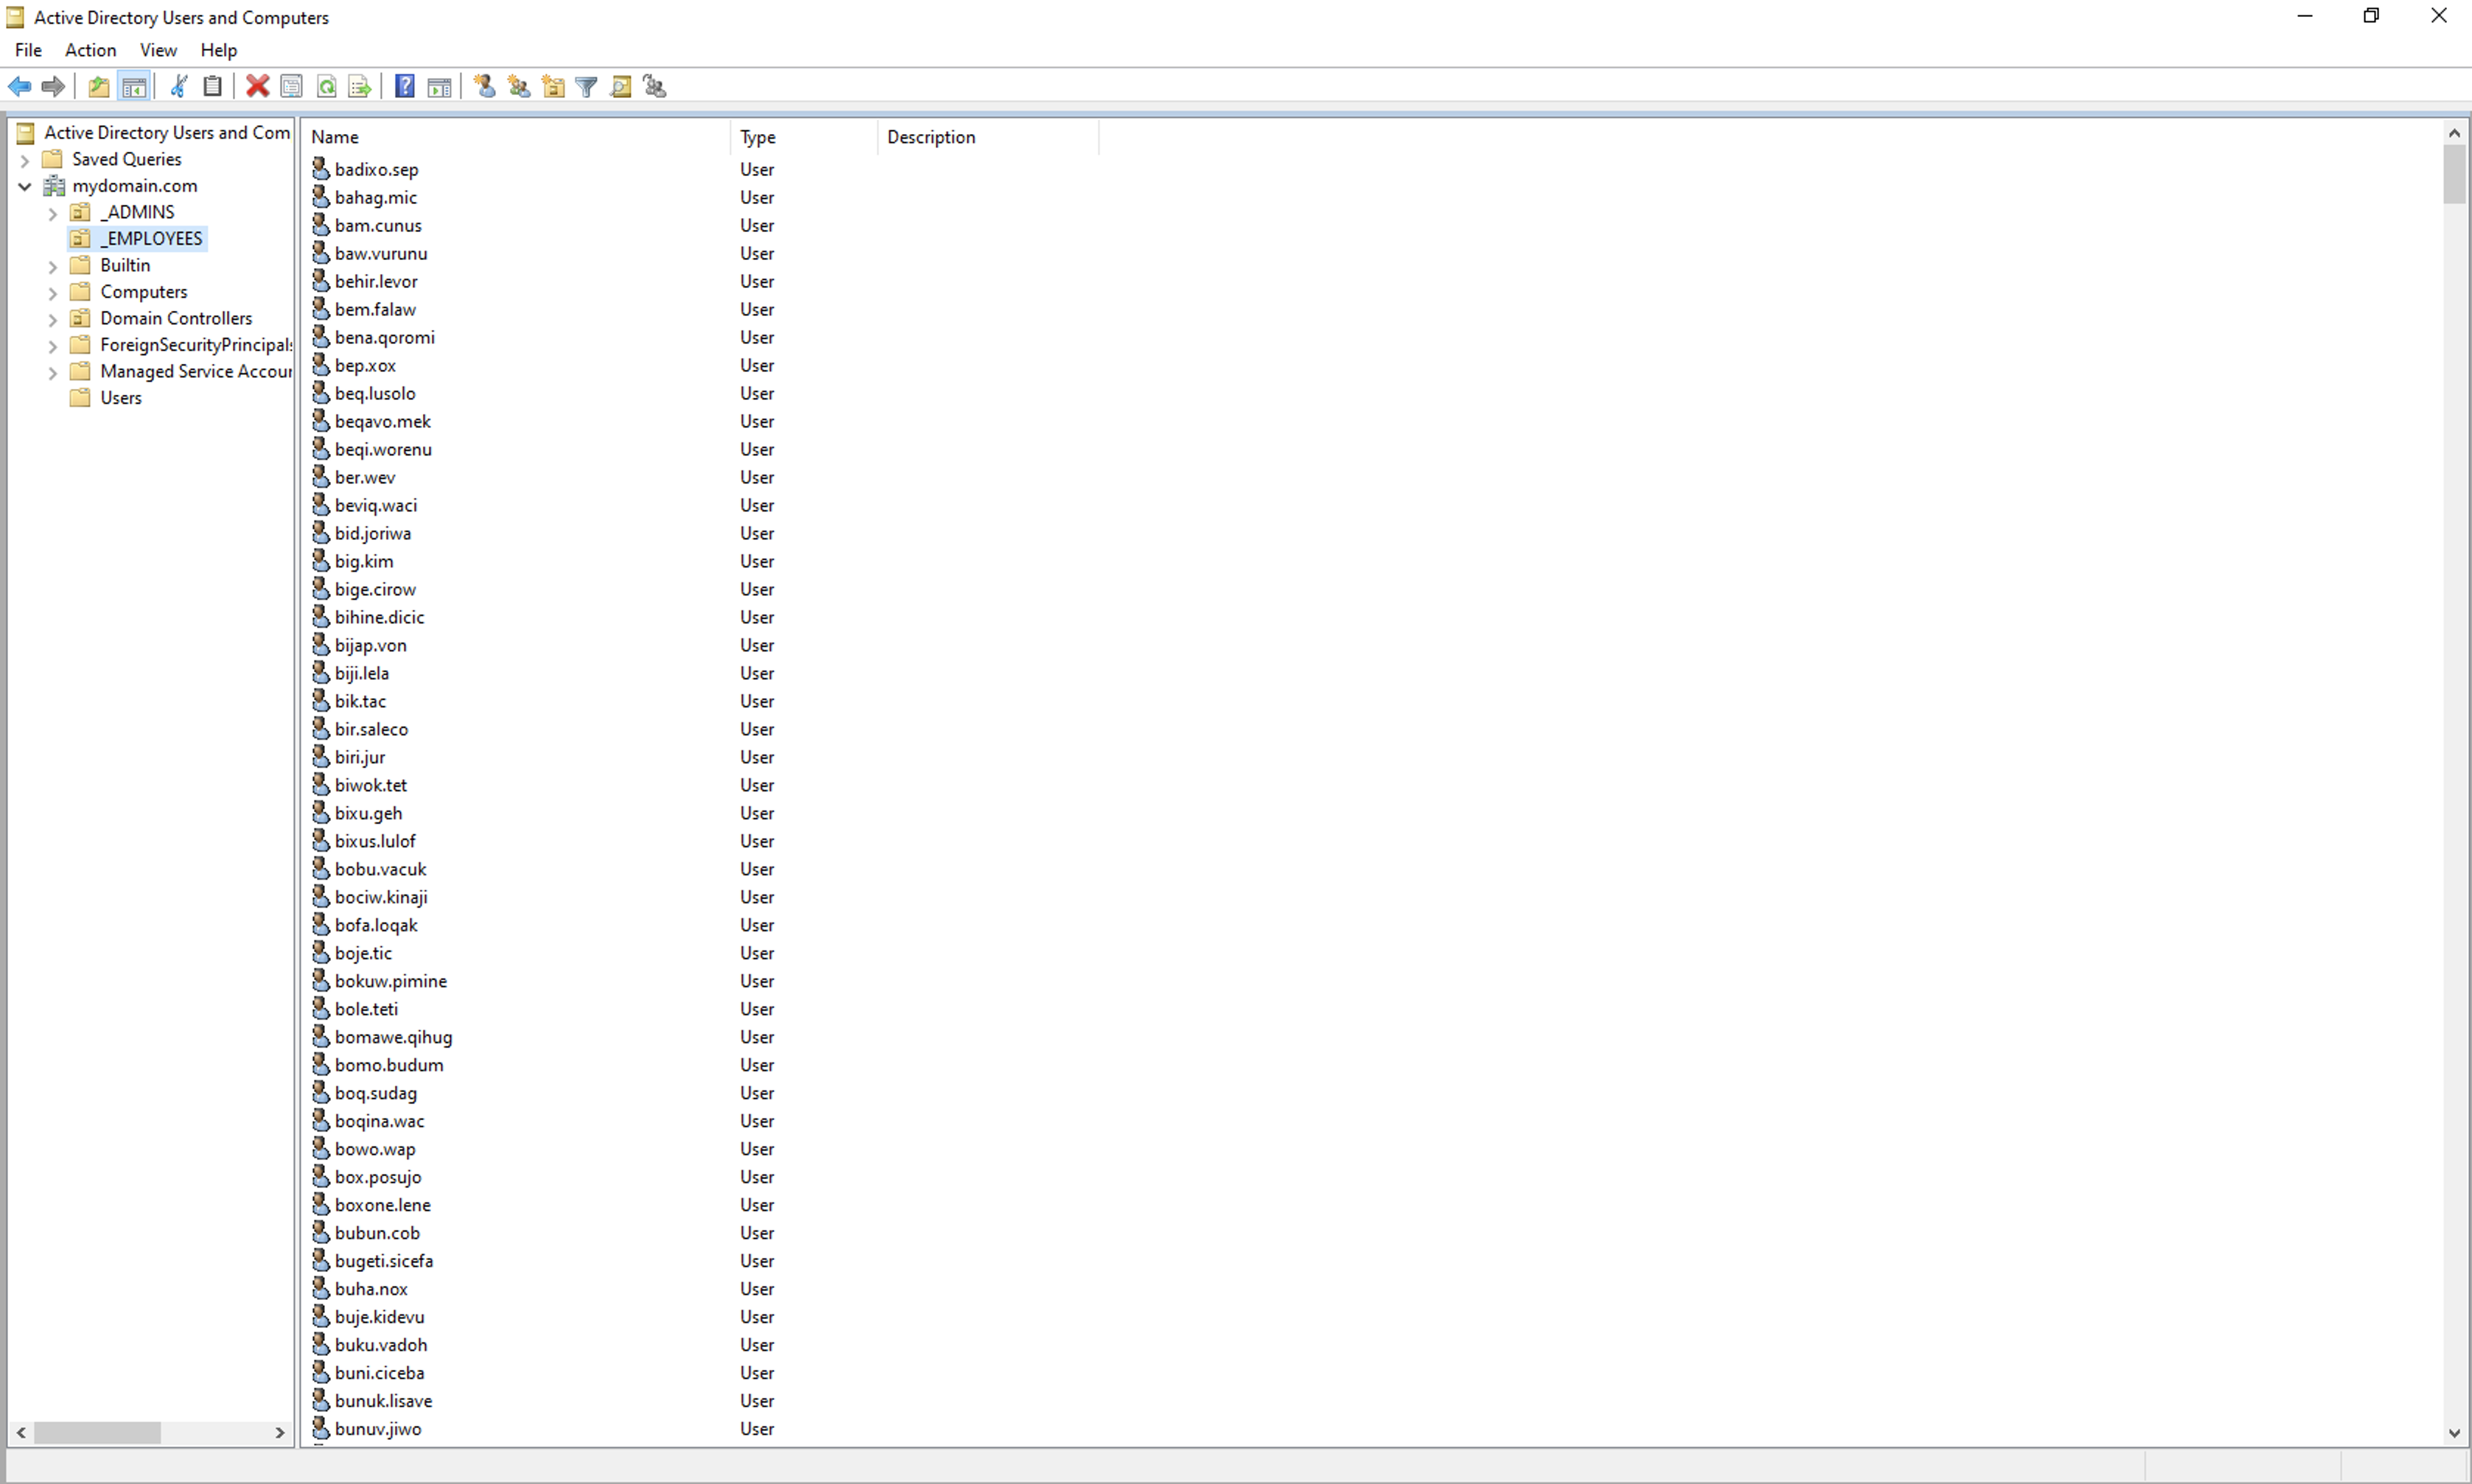Open the View menu

pos(158,50)
